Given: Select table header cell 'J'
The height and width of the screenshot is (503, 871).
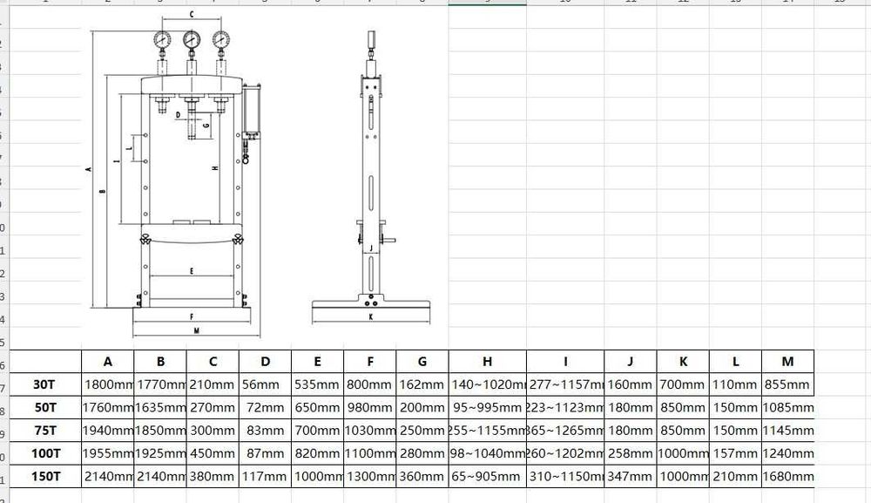Looking at the screenshot, I should [x=631, y=361].
